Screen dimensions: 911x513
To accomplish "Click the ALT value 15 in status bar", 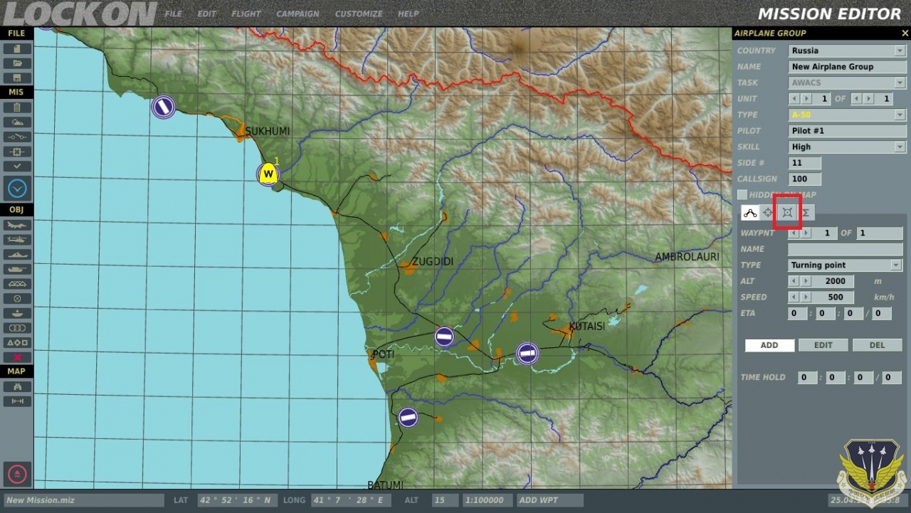I will coord(446,500).
